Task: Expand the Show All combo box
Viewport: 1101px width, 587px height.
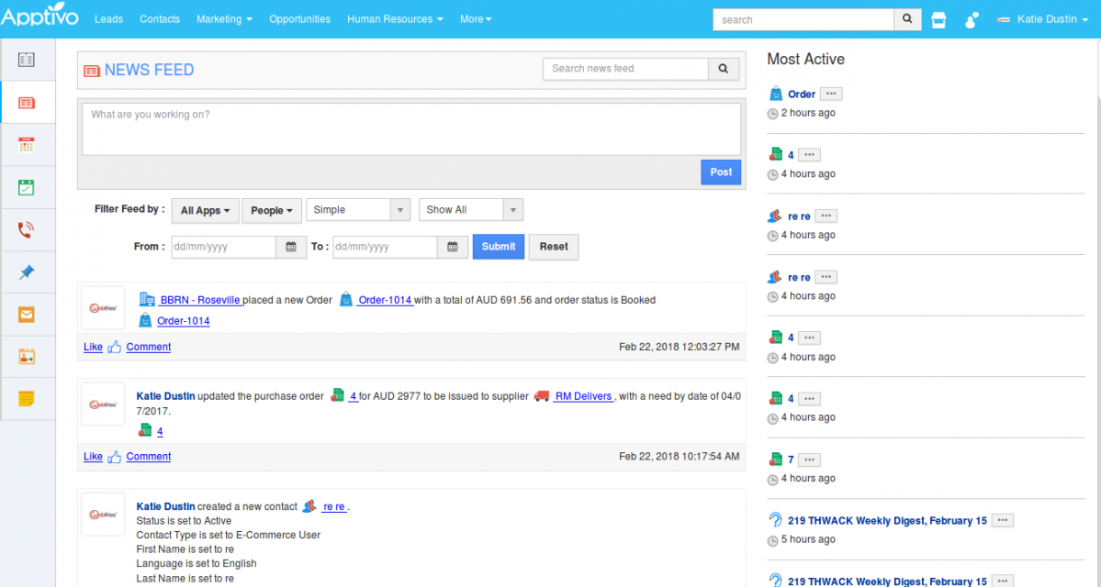Action: [470, 210]
